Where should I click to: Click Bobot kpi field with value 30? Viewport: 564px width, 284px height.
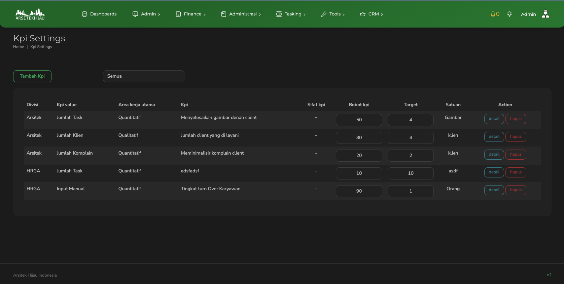[359, 138]
